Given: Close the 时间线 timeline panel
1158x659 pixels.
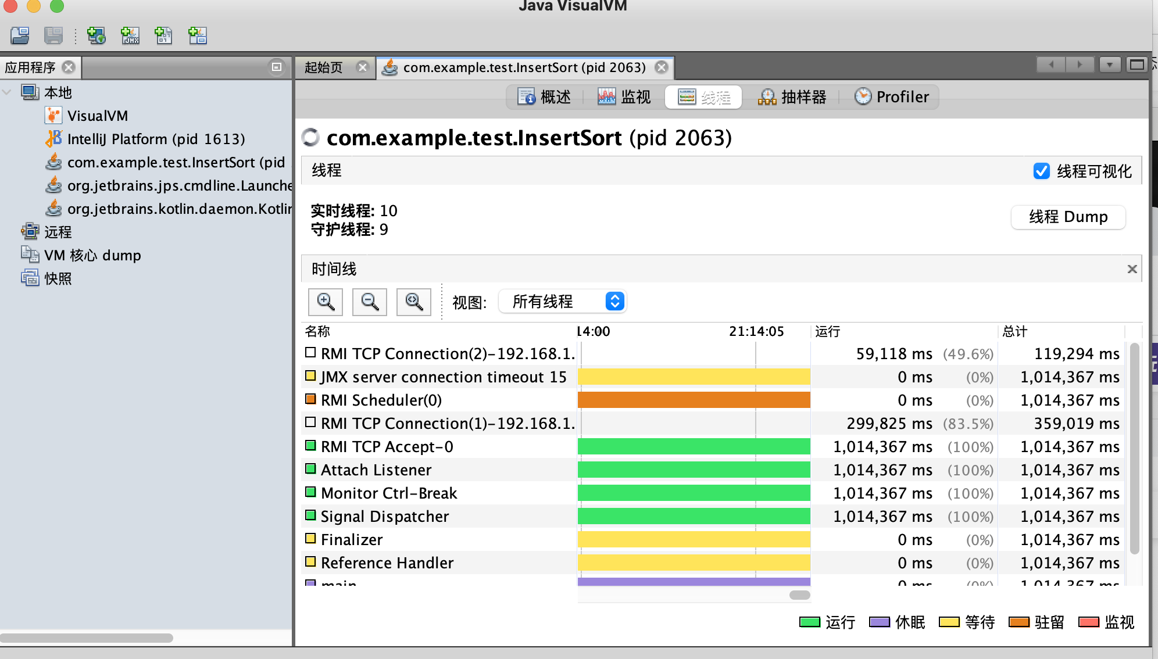Looking at the screenshot, I should 1131,268.
